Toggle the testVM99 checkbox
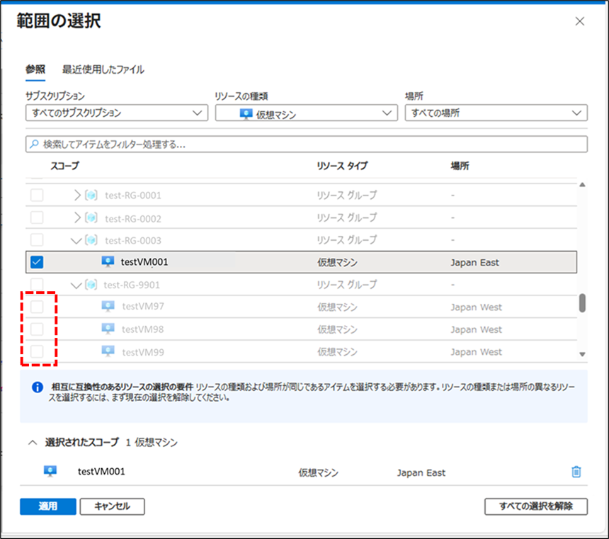609x539 pixels. (x=37, y=351)
